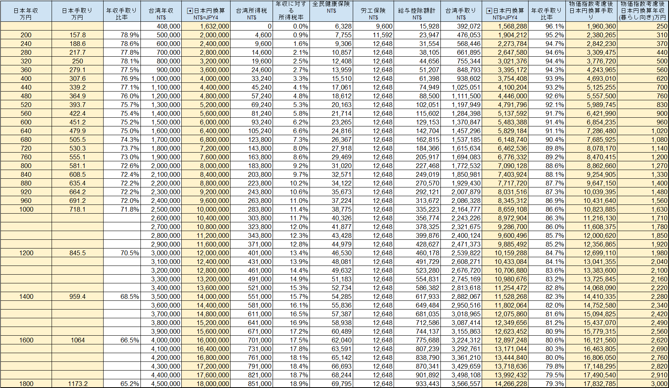The height and width of the screenshot is (388, 669).
Task: Click the labor insurance cell 11,592
Action: 373,35
